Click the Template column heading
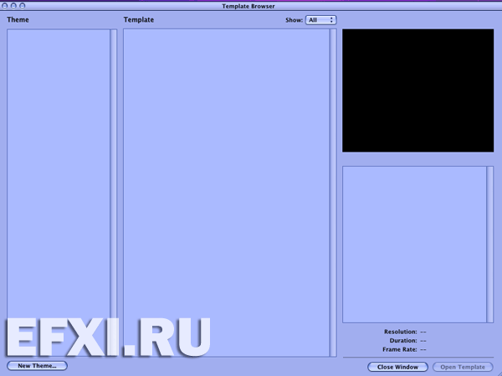This screenshot has height=376, width=502. pos(139,20)
